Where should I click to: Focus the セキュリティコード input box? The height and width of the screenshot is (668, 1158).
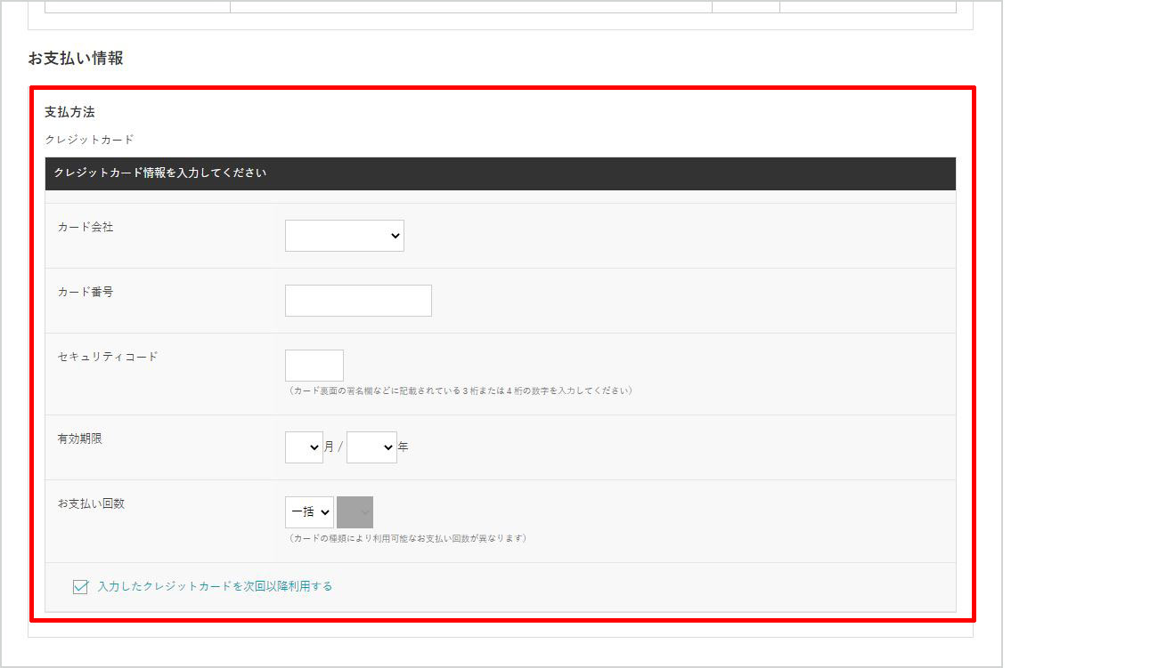[314, 366]
